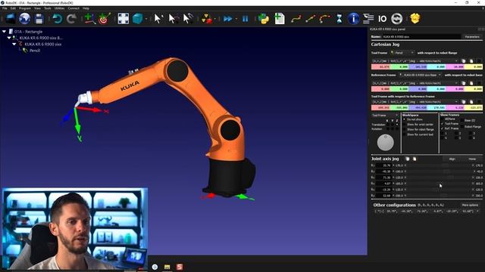Viewport: 485px width, 272px height.
Task: Undo the last action
Action: (x=58, y=19)
